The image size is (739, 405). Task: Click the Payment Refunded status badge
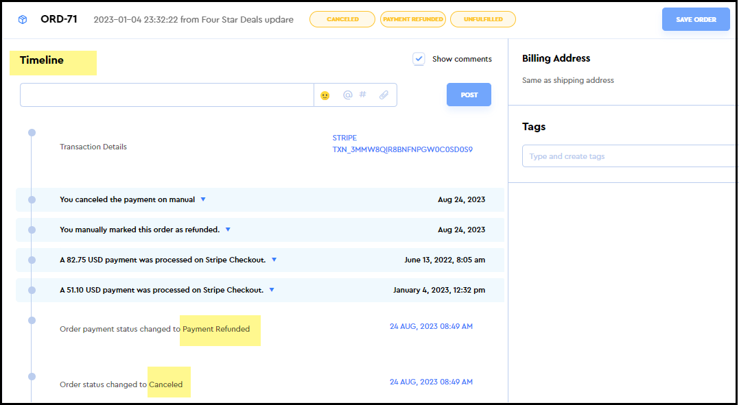412,19
